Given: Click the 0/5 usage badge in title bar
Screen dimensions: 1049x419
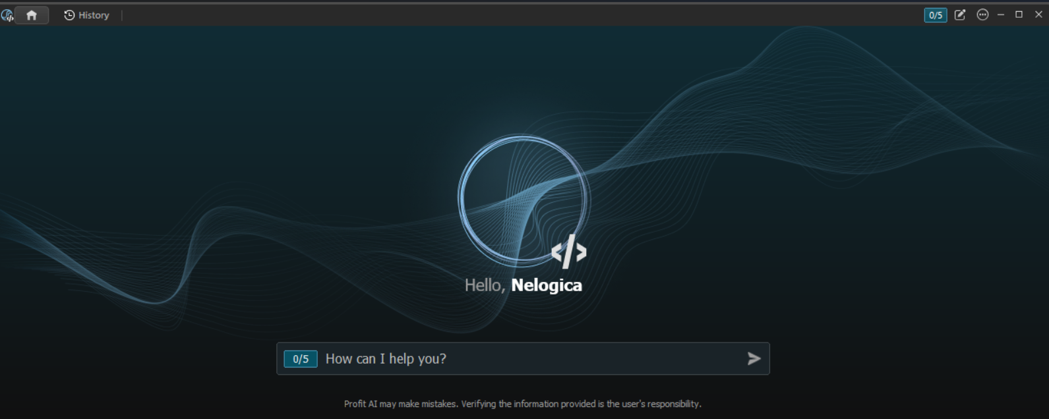Looking at the screenshot, I should [x=935, y=15].
